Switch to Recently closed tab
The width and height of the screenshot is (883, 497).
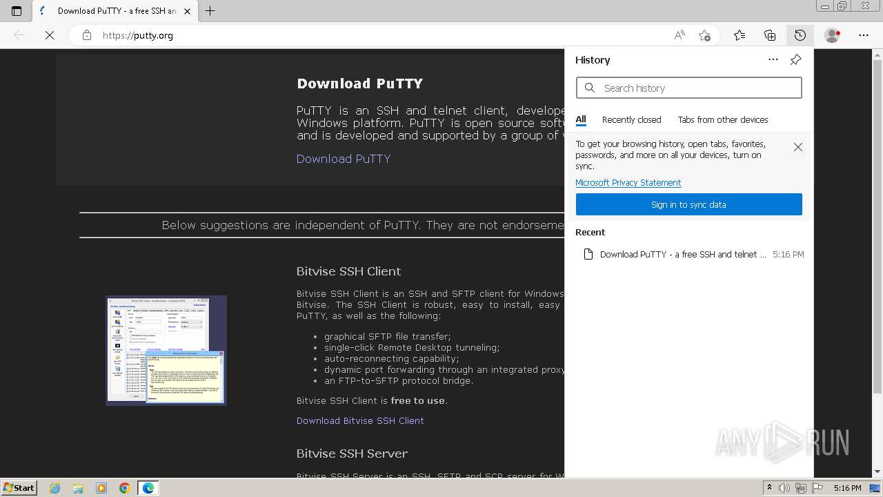pos(631,119)
